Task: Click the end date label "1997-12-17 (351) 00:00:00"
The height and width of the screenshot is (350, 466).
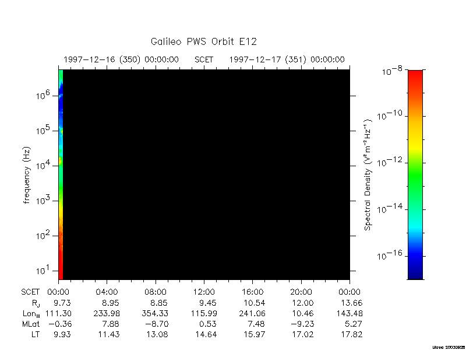Action: (287, 60)
